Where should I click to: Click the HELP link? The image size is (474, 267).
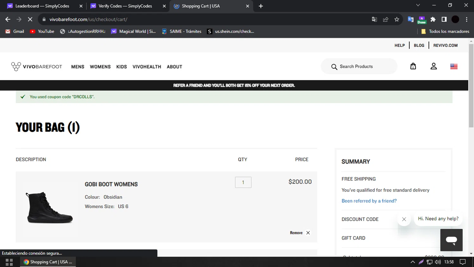[x=399, y=45]
